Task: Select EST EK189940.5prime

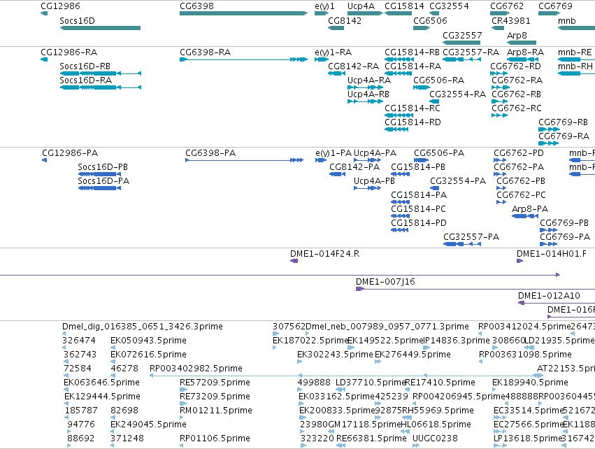Action: [x=496, y=390]
